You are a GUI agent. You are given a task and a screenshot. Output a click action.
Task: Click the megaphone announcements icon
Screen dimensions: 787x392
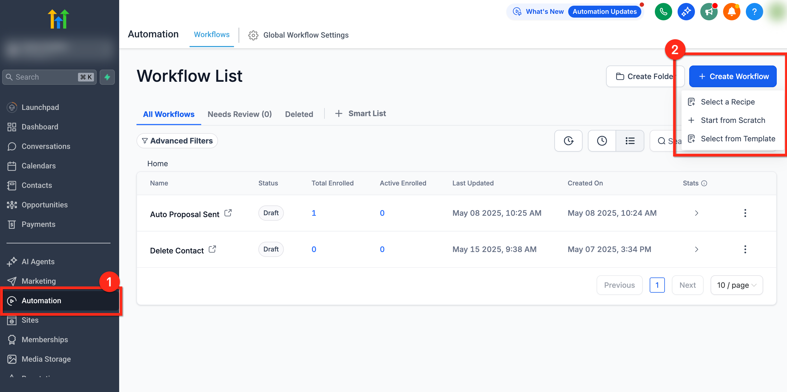point(709,12)
